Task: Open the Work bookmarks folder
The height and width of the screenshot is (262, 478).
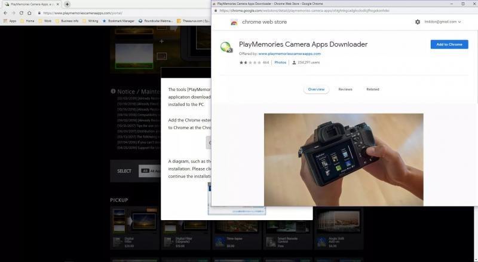Action: click(45, 21)
